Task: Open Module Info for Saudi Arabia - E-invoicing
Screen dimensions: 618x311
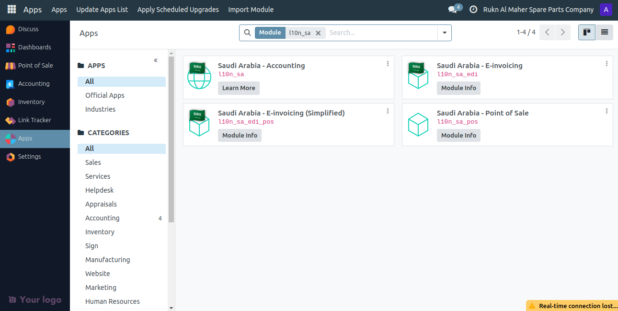Action: [x=458, y=88]
